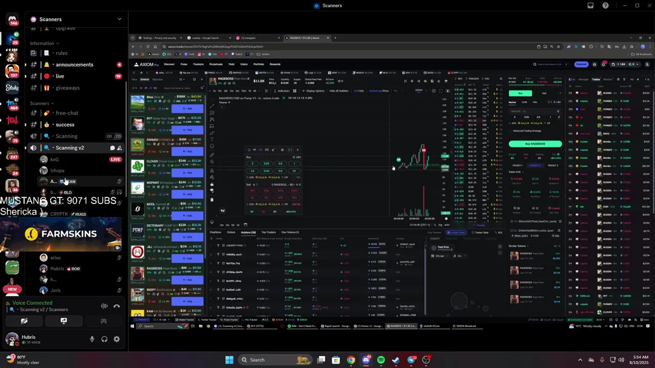Open chat for Scanning v2 voice channel
655x368 pixels.
[112, 148]
